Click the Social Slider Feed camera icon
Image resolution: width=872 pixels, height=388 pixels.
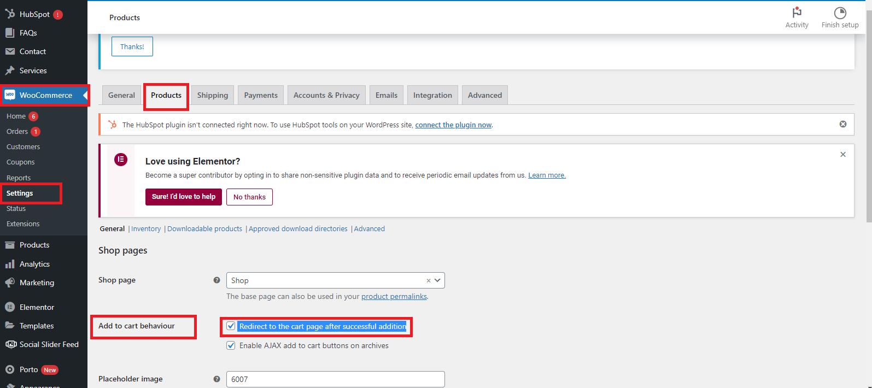coord(10,344)
